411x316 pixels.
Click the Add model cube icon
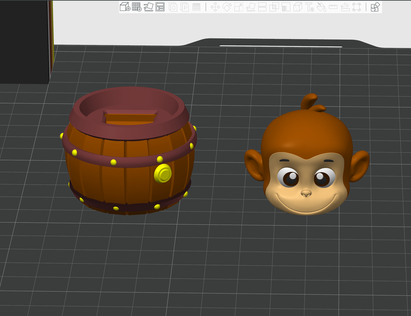tap(124, 7)
